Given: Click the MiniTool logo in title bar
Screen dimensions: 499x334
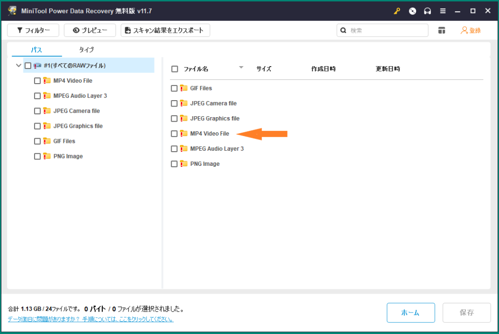Looking at the screenshot, I should (12, 10).
